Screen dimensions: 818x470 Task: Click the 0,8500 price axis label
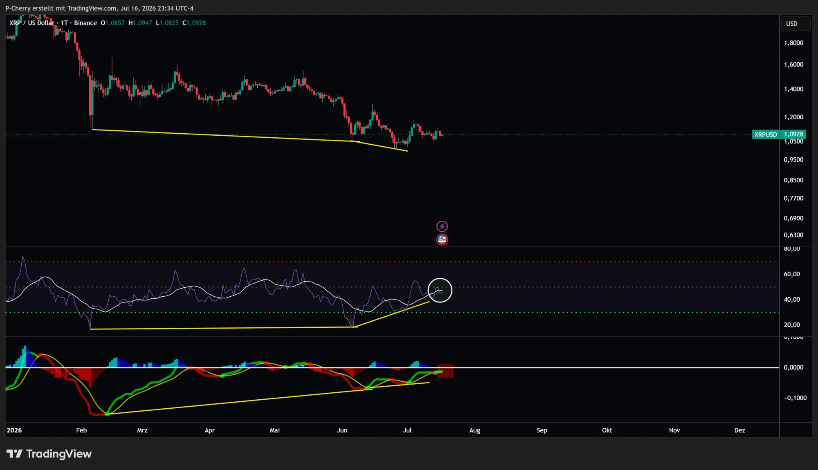(x=793, y=180)
